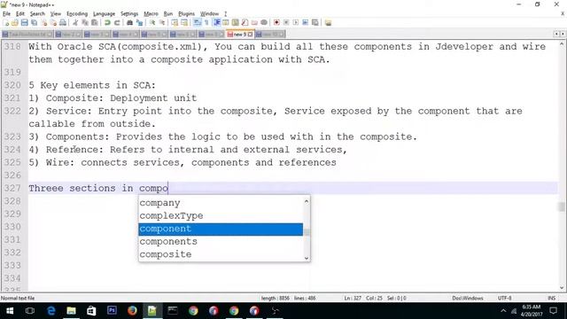Image resolution: width=567 pixels, height=319 pixels.
Task: Toggle file monitoring eye icon
Action: click(x=264, y=23)
